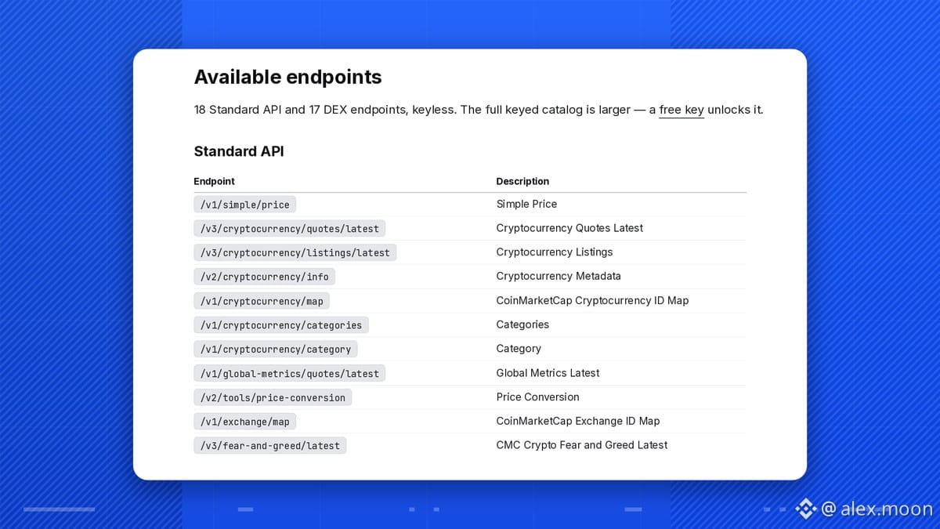Click the /v1/exchange/map endpoint code
The width and height of the screenshot is (940, 529).
coord(245,422)
